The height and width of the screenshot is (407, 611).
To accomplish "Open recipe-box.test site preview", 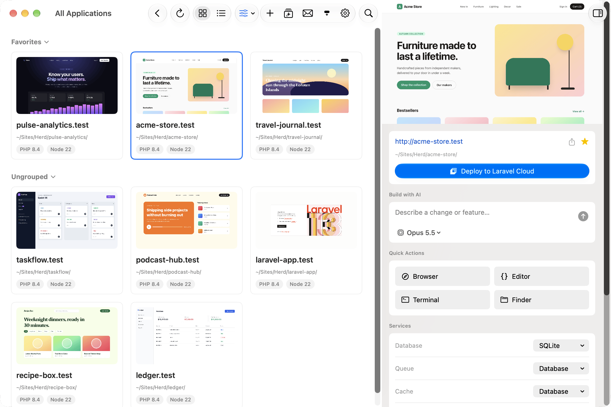I will (67, 336).
